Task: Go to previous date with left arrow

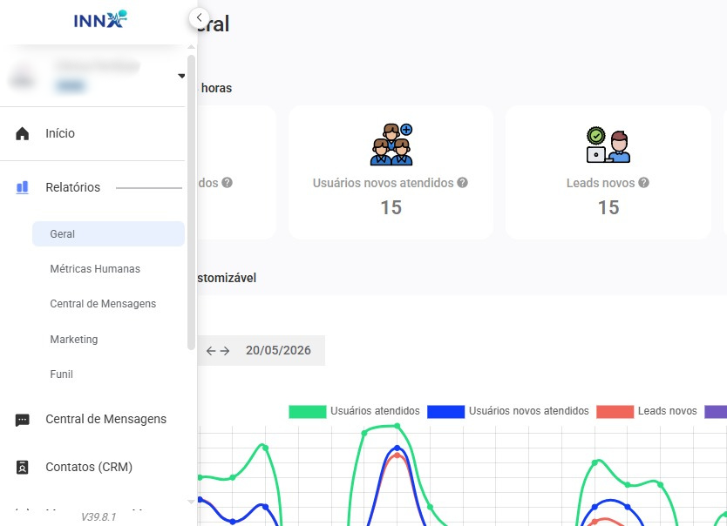Action: tap(211, 351)
